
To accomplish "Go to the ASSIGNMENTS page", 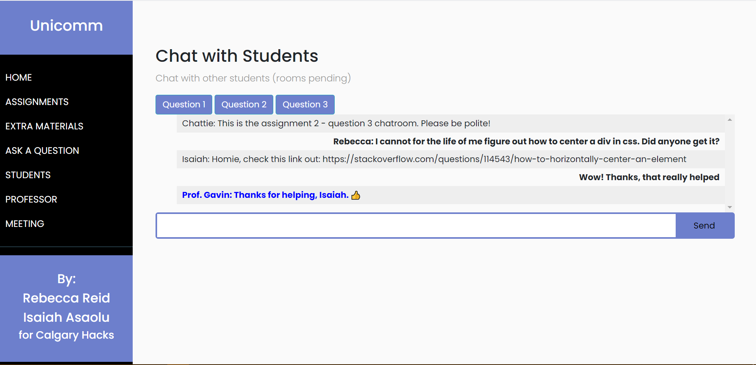I will click(37, 102).
